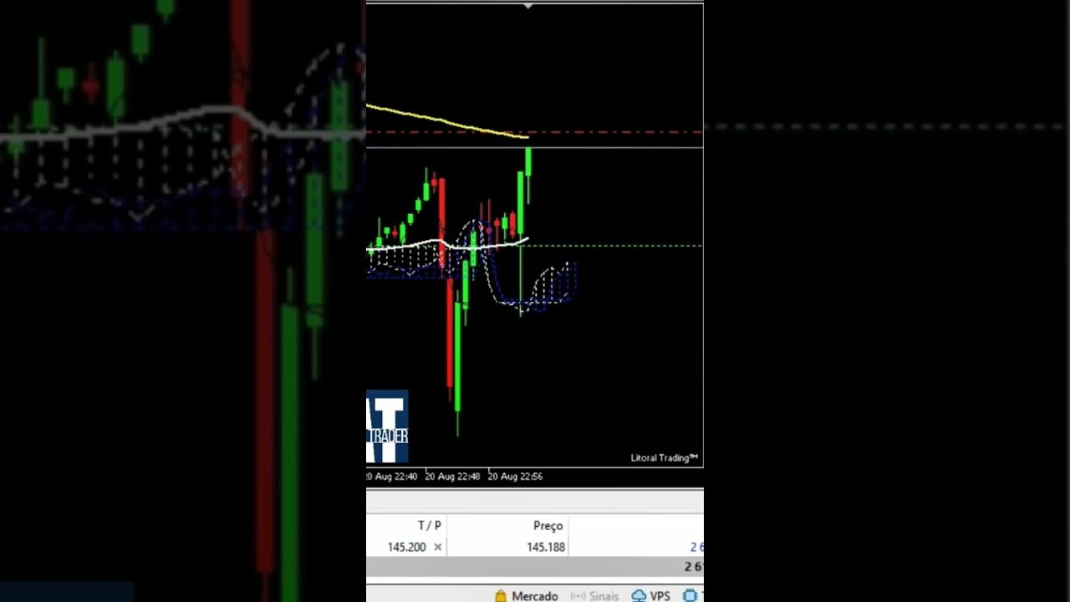Select the yellow moving average line
Screen dimensions: 1070x602
pos(435,120)
